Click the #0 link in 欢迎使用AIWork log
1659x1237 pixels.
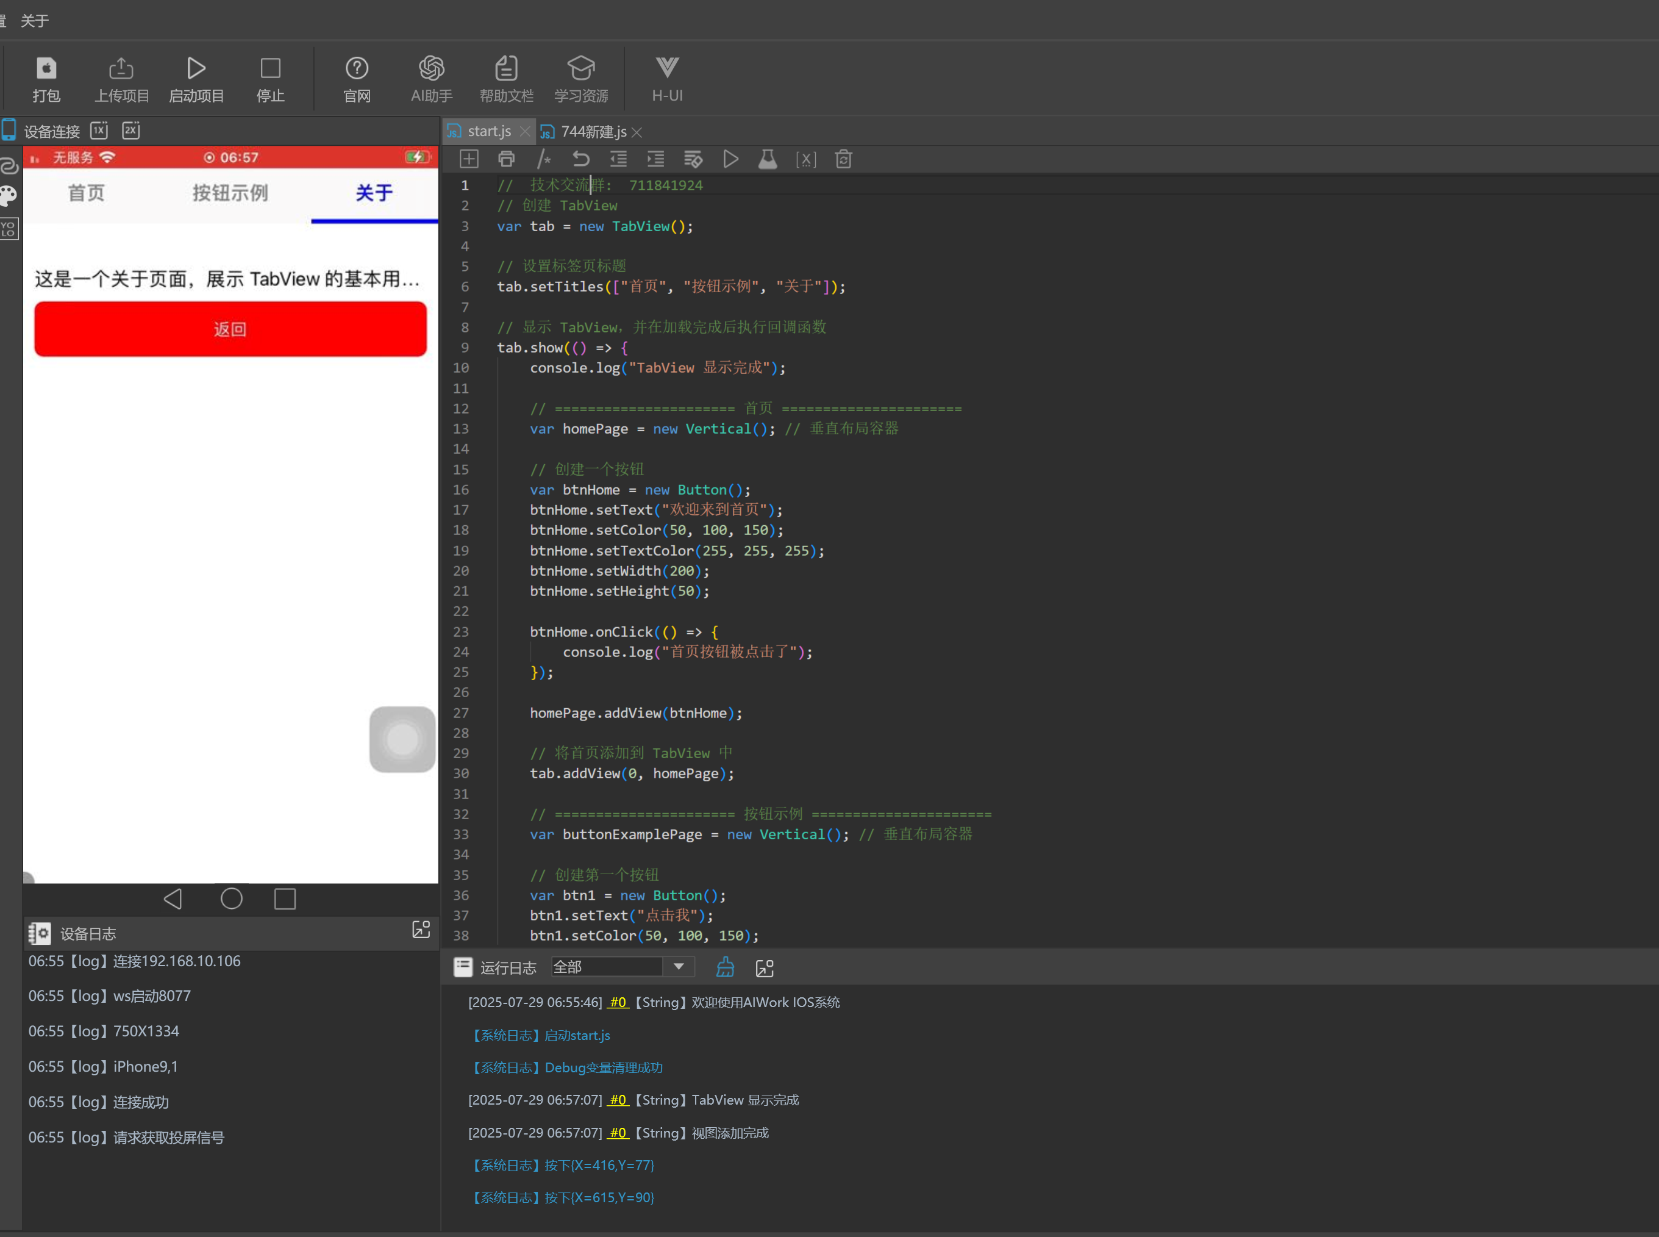[x=618, y=1002]
